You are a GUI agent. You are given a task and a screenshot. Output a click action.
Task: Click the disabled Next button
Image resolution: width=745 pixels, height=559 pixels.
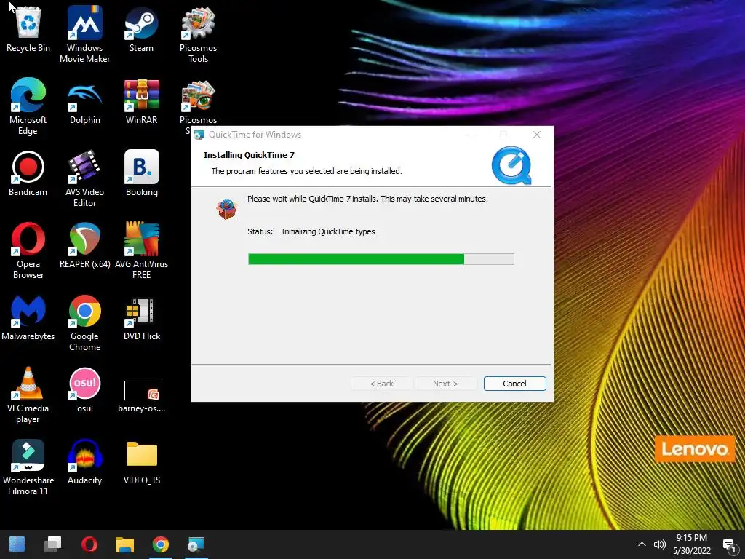pos(445,384)
